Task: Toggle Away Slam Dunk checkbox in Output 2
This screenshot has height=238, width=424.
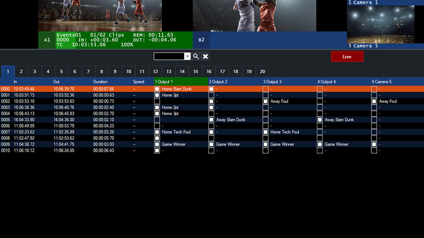Action: coord(212,120)
